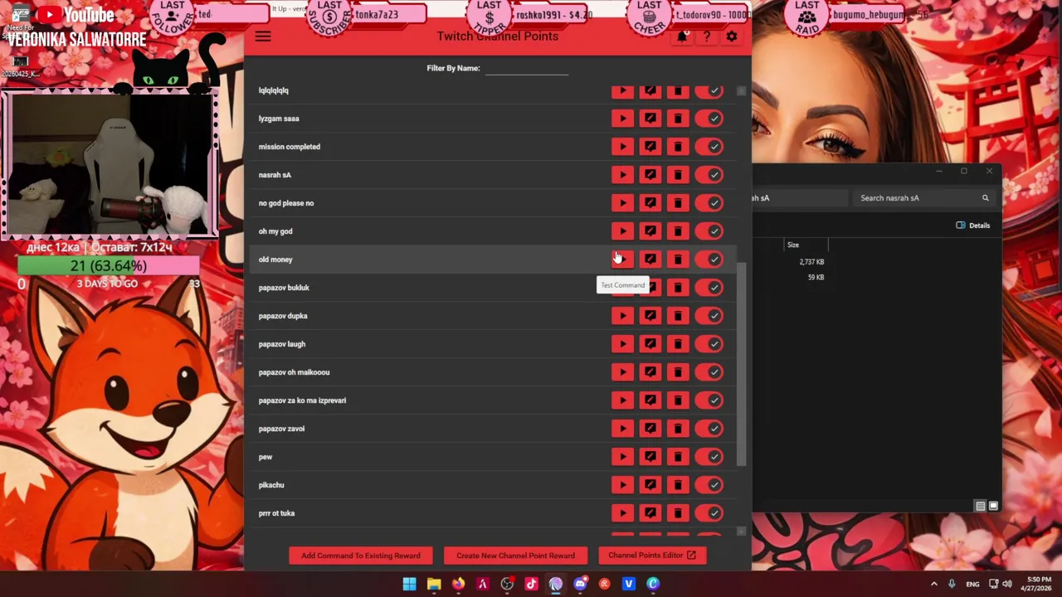Delete the nasrah sA command
The height and width of the screenshot is (597, 1062).
coord(678,175)
